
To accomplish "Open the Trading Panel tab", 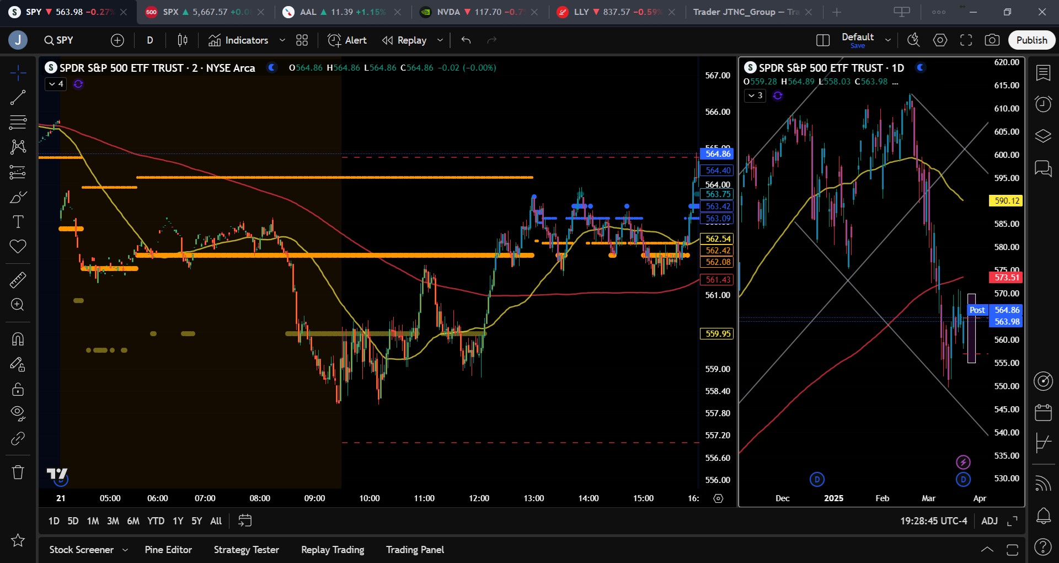I will pyautogui.click(x=415, y=550).
